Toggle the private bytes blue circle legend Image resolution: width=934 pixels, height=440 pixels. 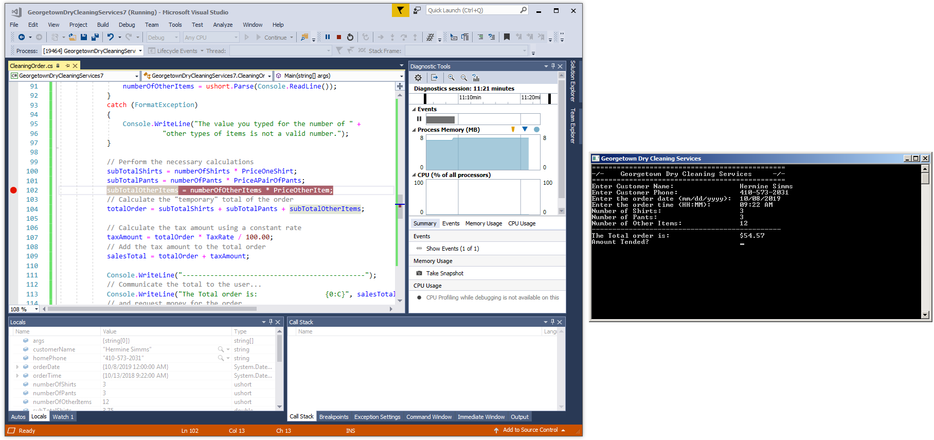click(536, 130)
